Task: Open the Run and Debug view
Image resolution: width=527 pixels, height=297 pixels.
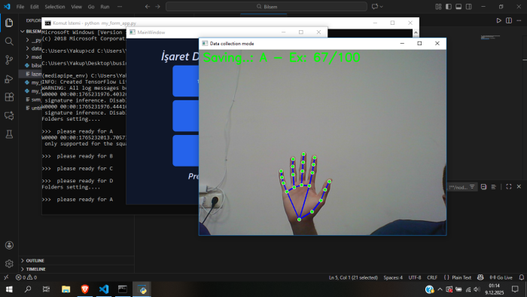Action: click(x=9, y=78)
